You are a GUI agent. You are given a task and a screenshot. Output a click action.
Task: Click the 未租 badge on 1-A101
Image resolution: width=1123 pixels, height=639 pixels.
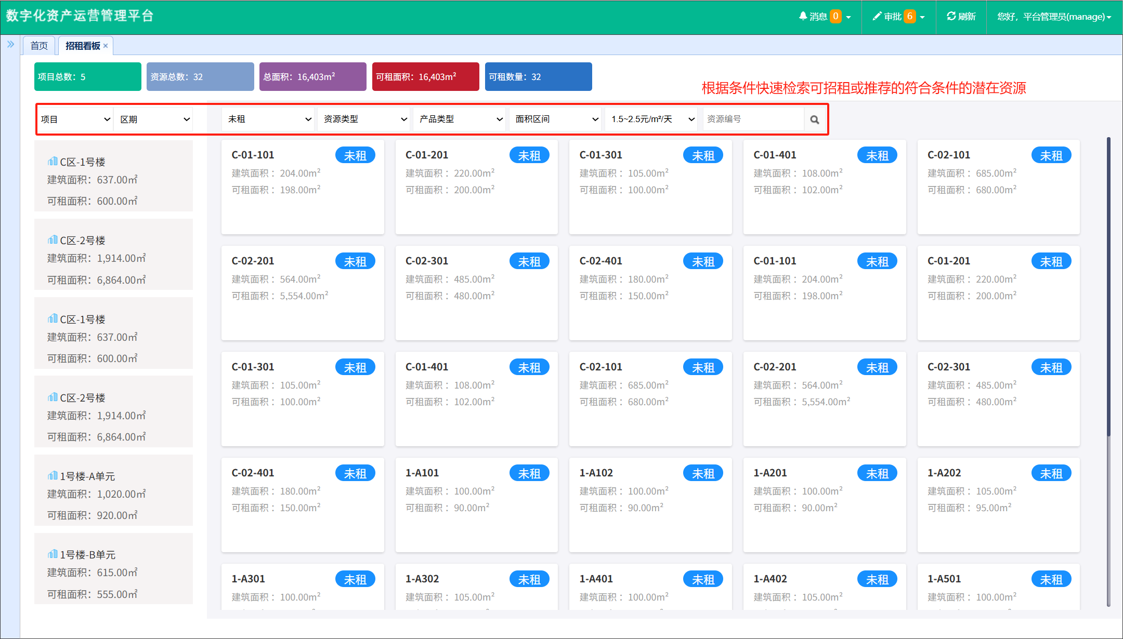pyautogui.click(x=529, y=473)
